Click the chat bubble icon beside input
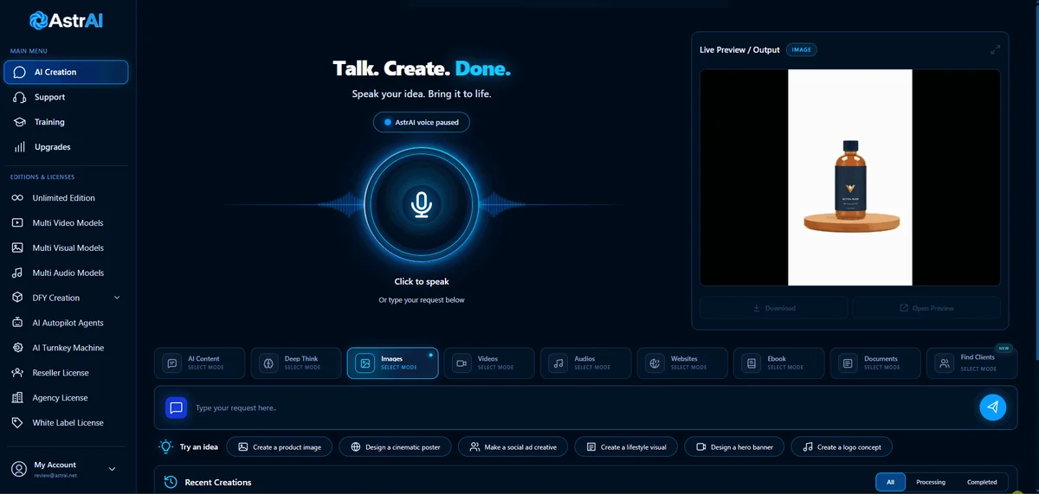Screen dimensions: 1039x494 tap(177, 407)
